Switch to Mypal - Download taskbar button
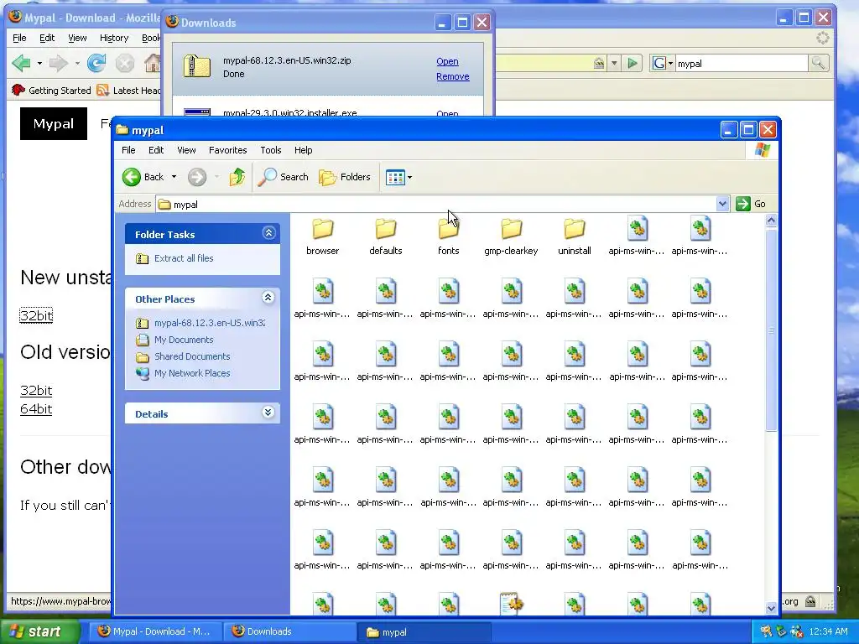The width and height of the screenshot is (859, 644). (155, 631)
